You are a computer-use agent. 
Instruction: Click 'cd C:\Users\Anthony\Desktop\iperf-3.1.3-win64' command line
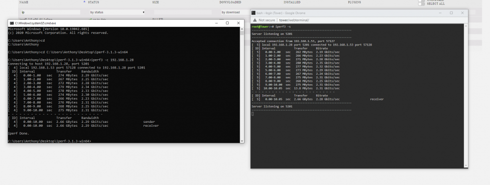click(x=68, y=52)
